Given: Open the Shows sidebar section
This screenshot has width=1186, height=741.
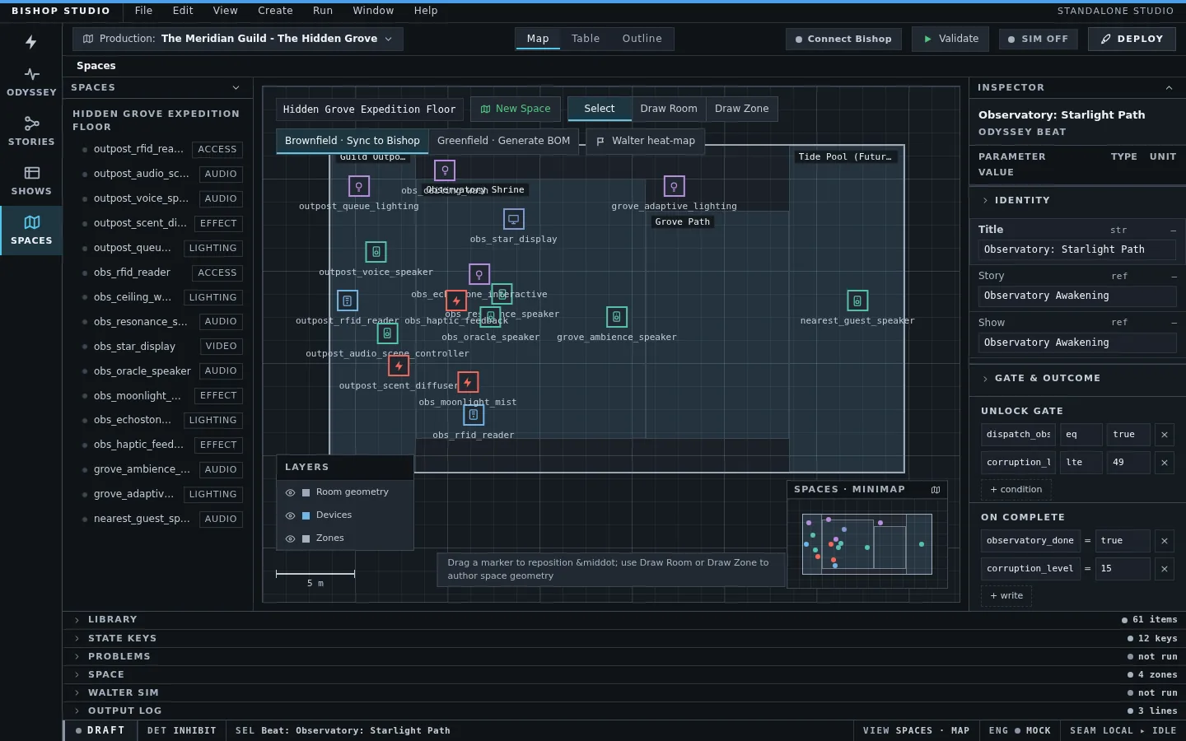Looking at the screenshot, I should 31,181.
